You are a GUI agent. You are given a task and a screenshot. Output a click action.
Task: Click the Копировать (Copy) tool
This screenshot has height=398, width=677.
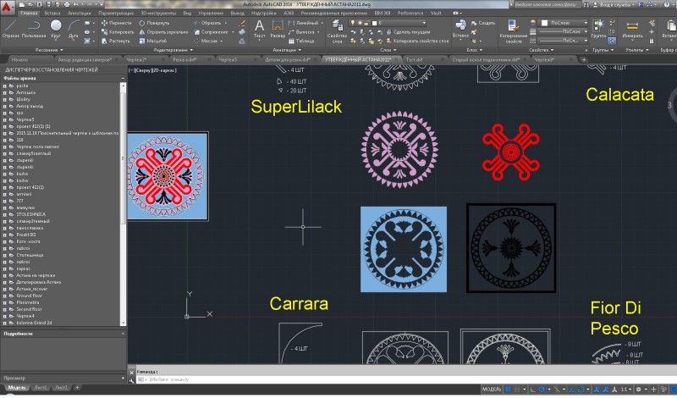(118, 32)
